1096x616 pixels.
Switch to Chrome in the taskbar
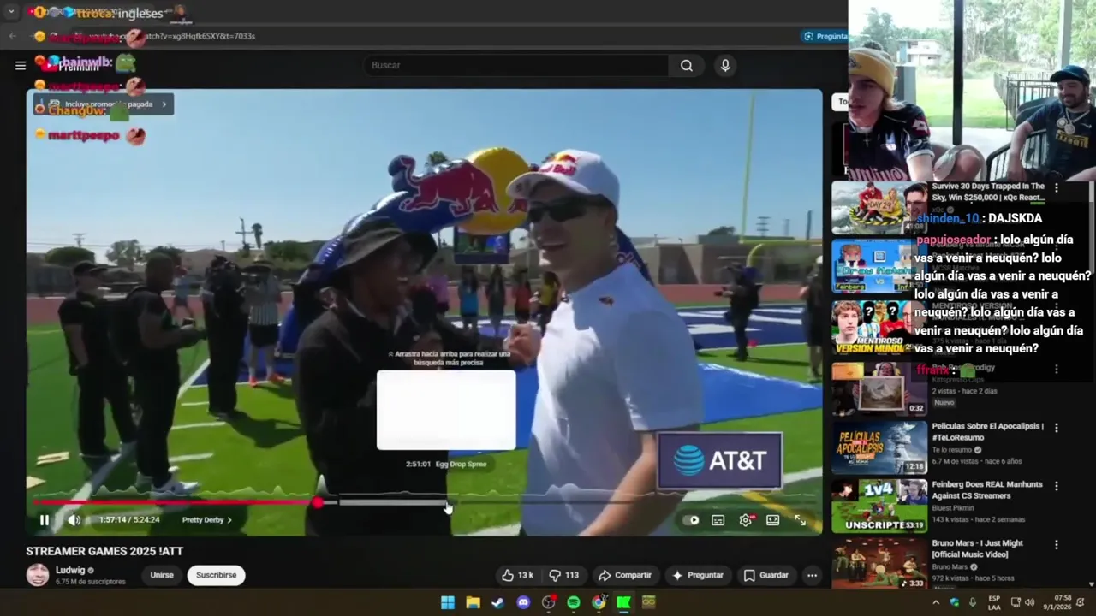(599, 602)
